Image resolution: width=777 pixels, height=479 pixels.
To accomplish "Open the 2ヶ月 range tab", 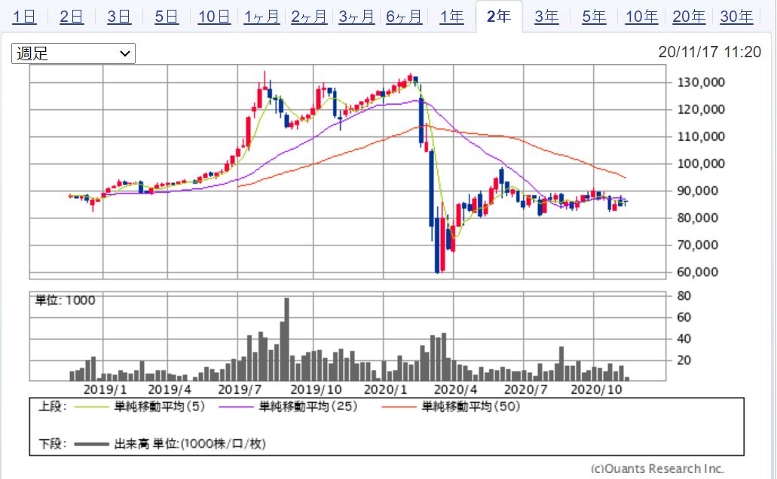I will point(309,17).
